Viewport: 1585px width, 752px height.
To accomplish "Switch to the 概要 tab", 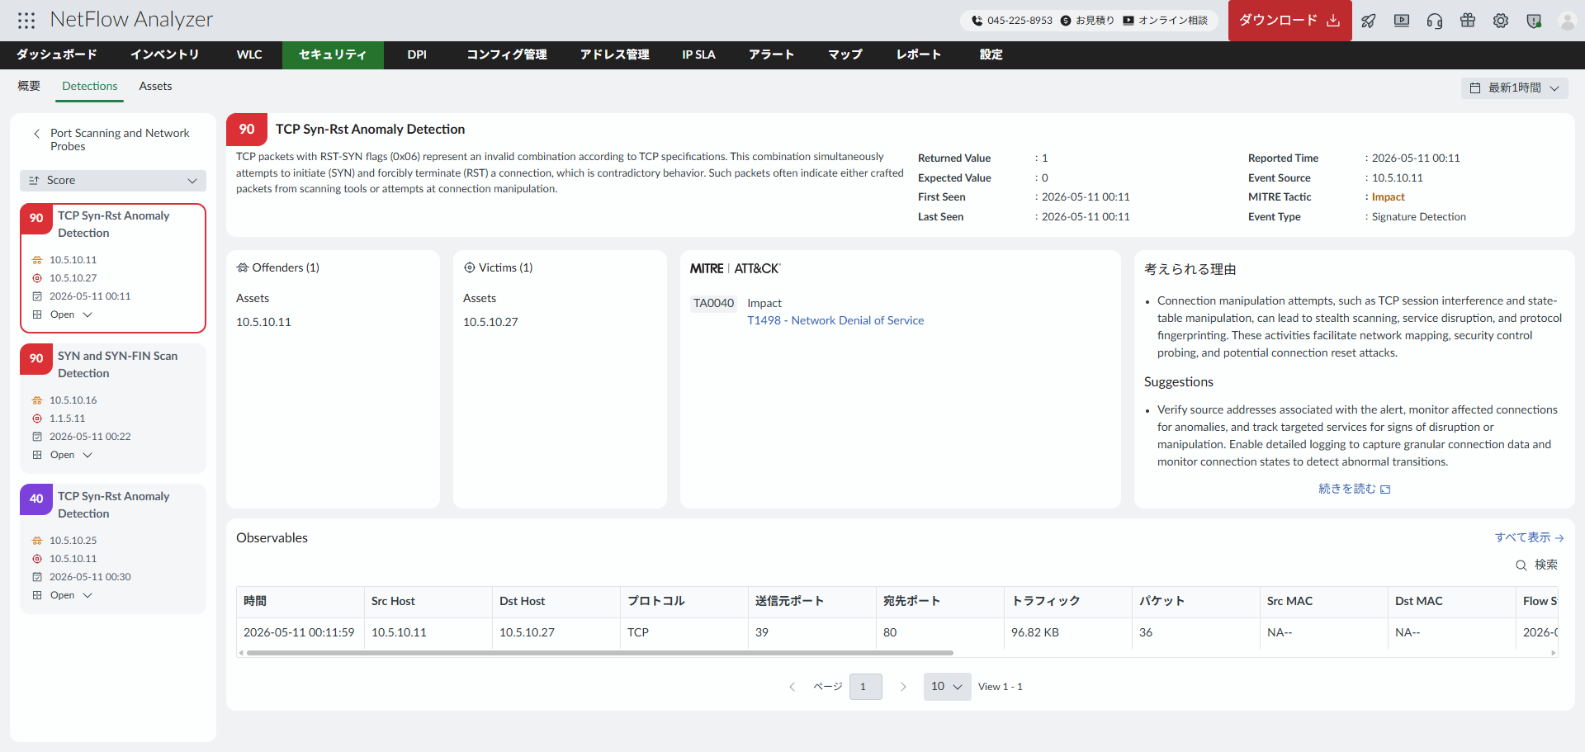I will point(29,86).
